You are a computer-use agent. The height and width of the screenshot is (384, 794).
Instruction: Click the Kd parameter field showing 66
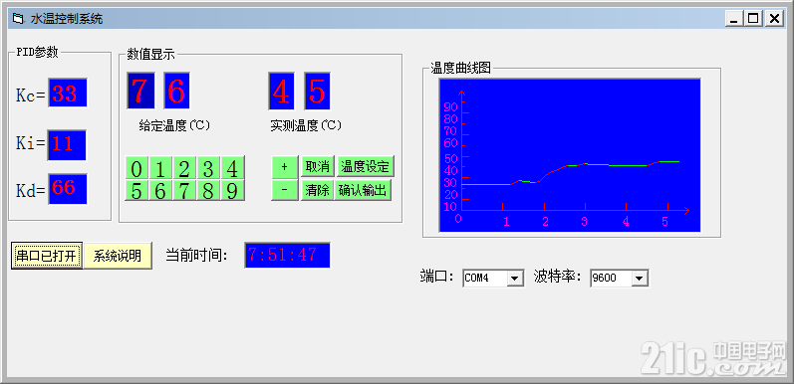[68, 189]
